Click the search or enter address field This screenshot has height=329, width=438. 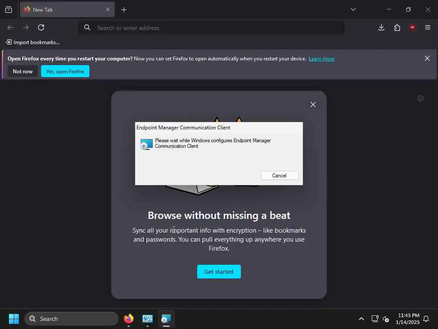[211, 28]
